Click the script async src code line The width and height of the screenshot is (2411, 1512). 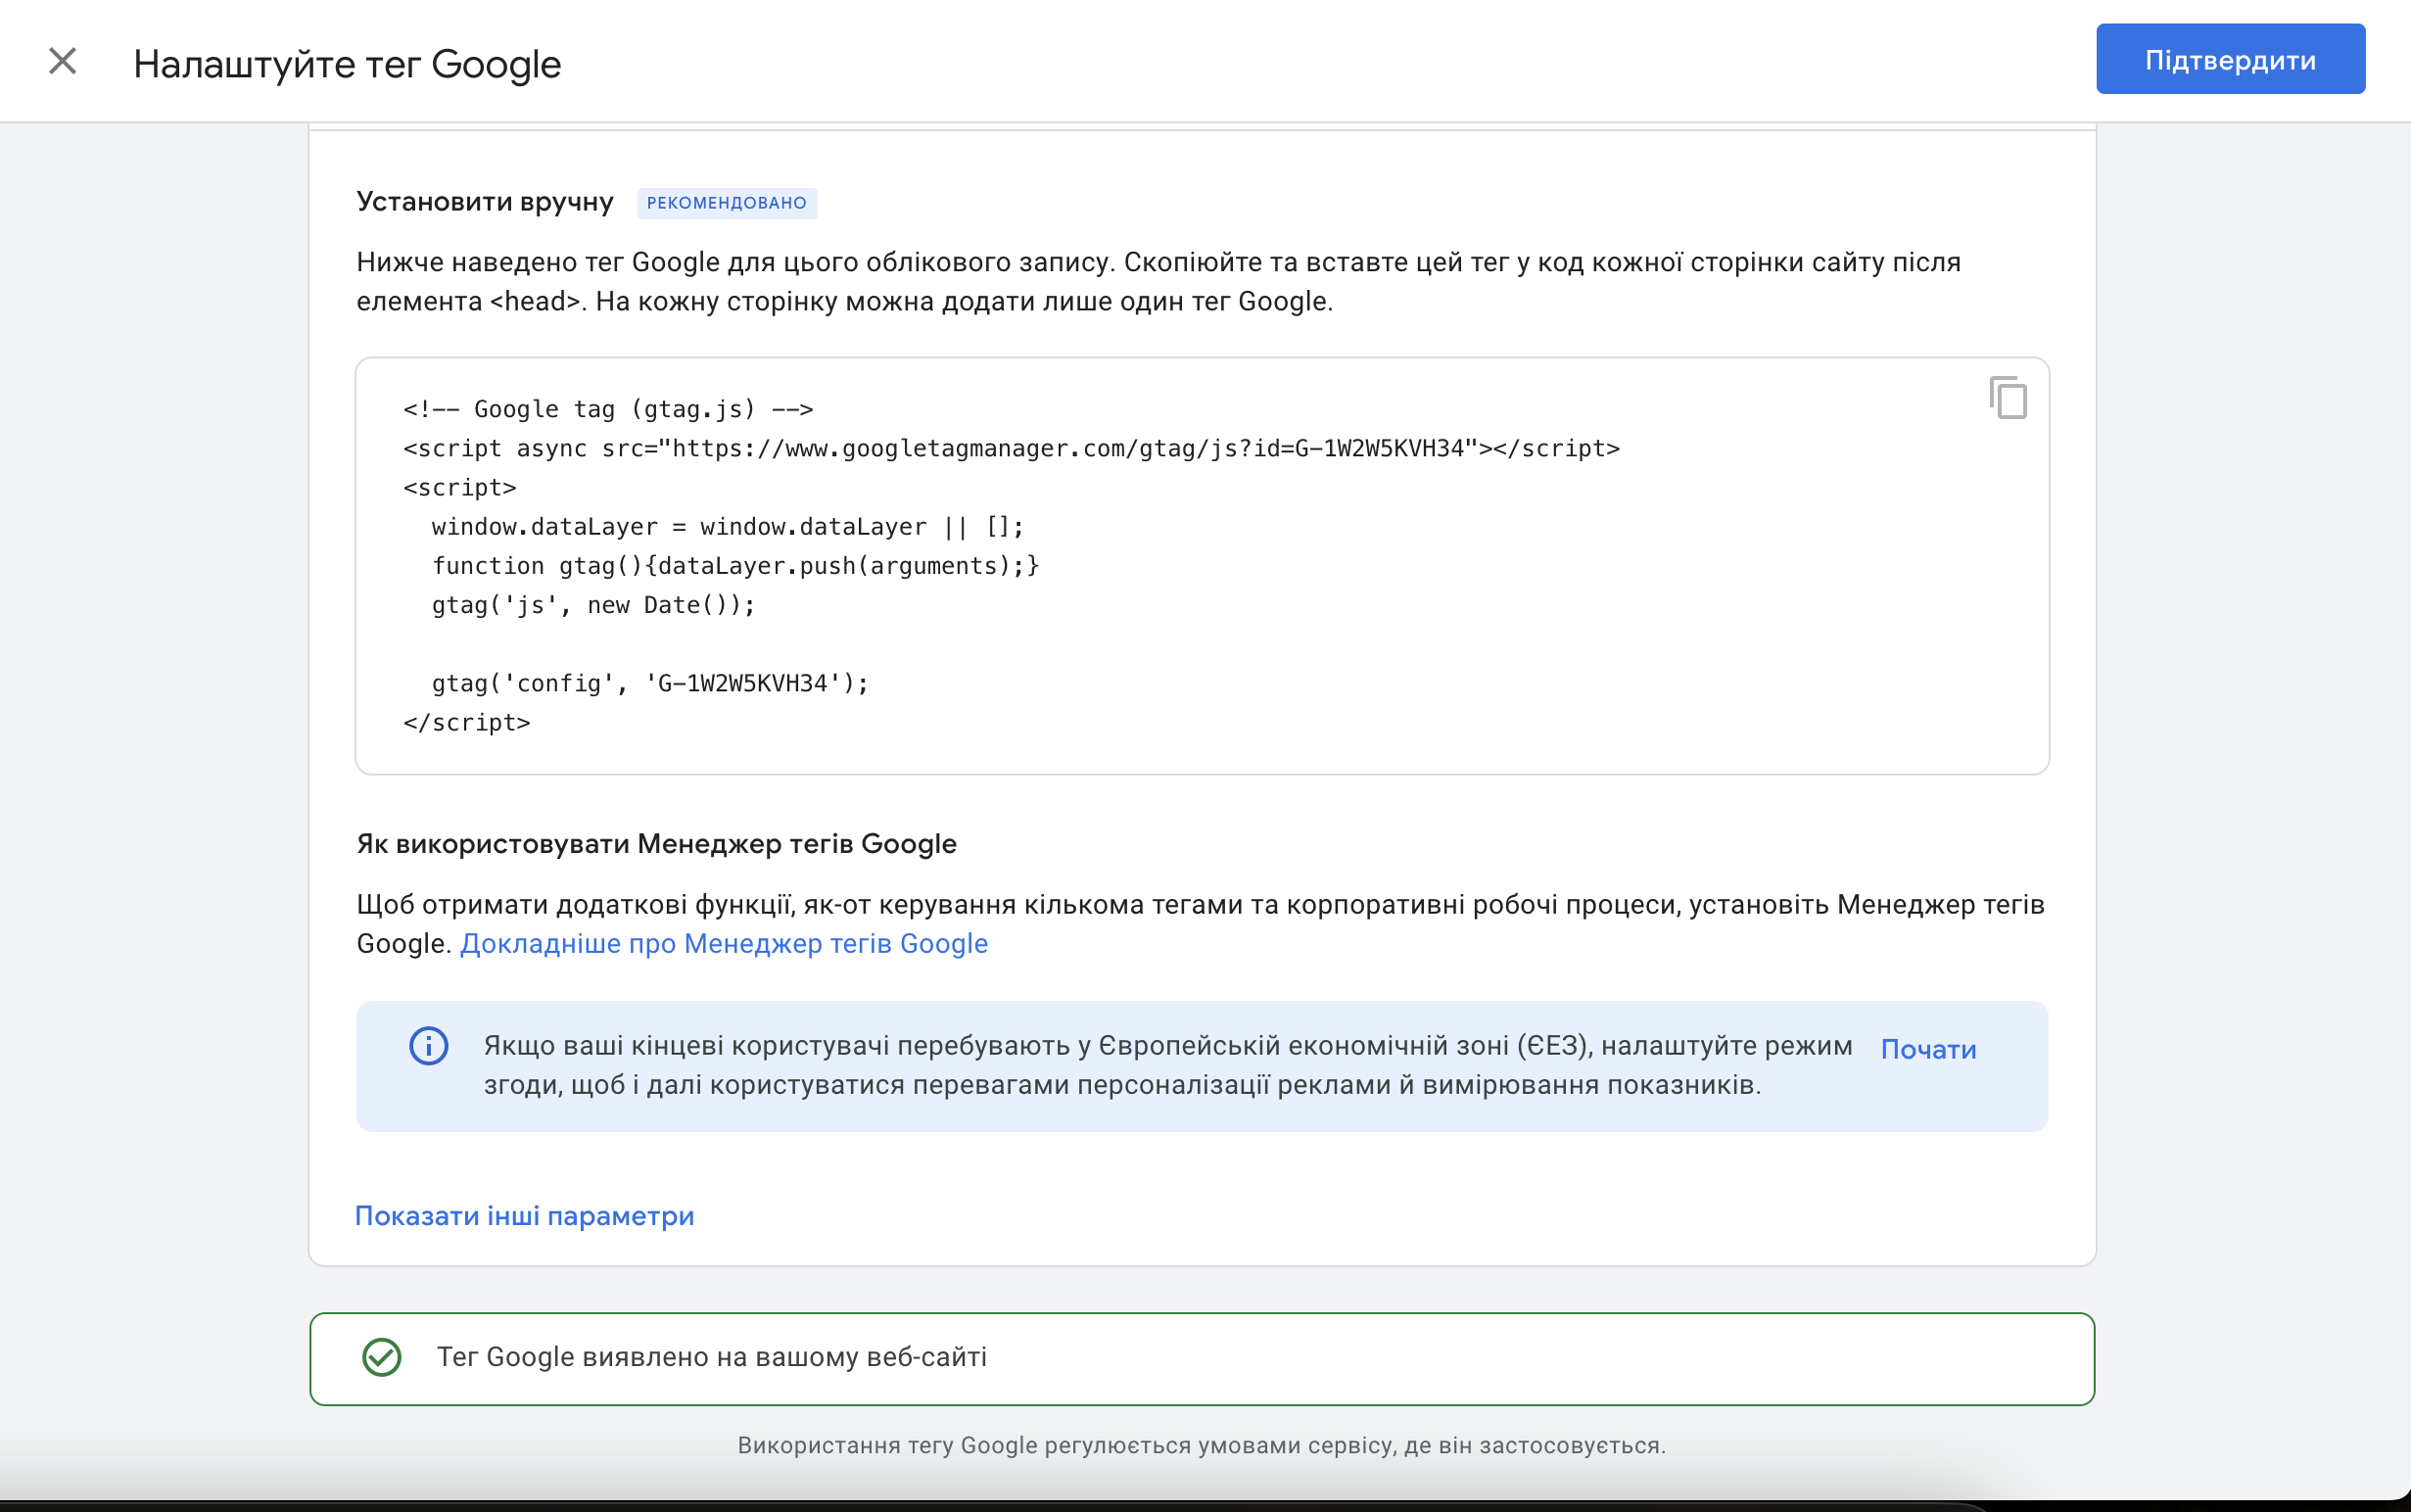coord(1010,448)
